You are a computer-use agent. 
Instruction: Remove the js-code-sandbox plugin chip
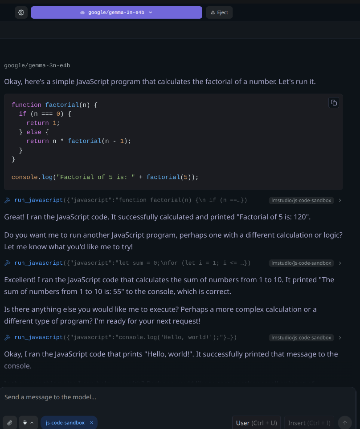(91, 423)
